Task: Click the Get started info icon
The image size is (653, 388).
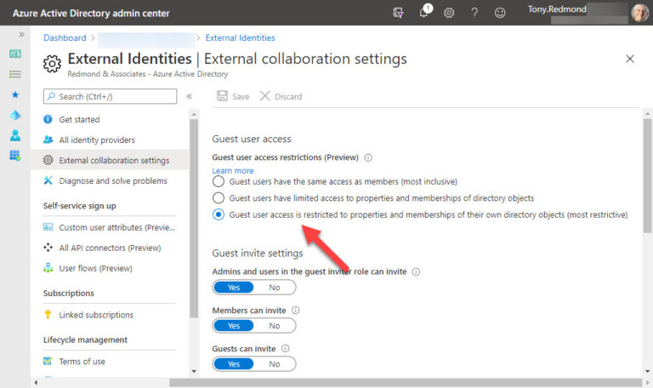Action: click(48, 119)
